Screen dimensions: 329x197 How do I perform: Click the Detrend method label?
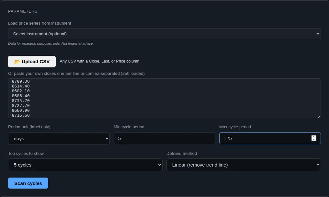point(182,154)
